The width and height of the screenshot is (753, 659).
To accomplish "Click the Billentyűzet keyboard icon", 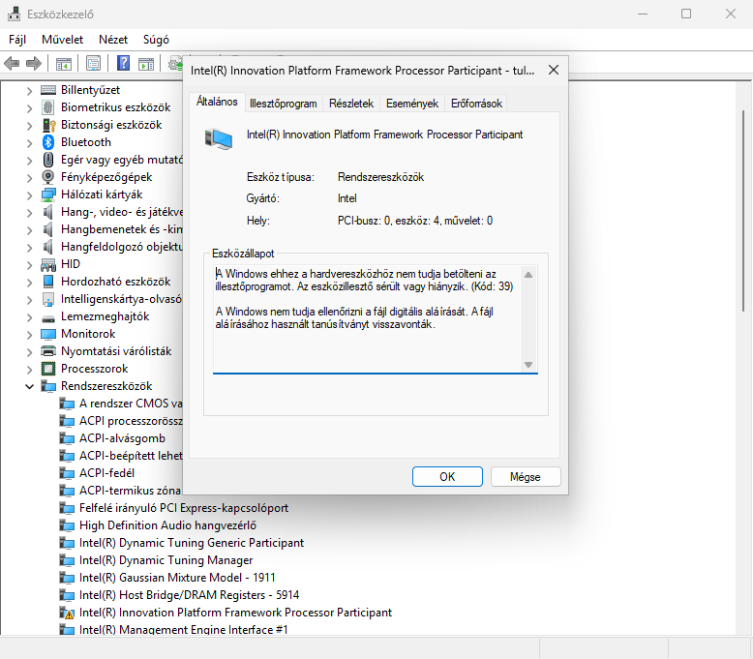I will pyautogui.click(x=48, y=90).
